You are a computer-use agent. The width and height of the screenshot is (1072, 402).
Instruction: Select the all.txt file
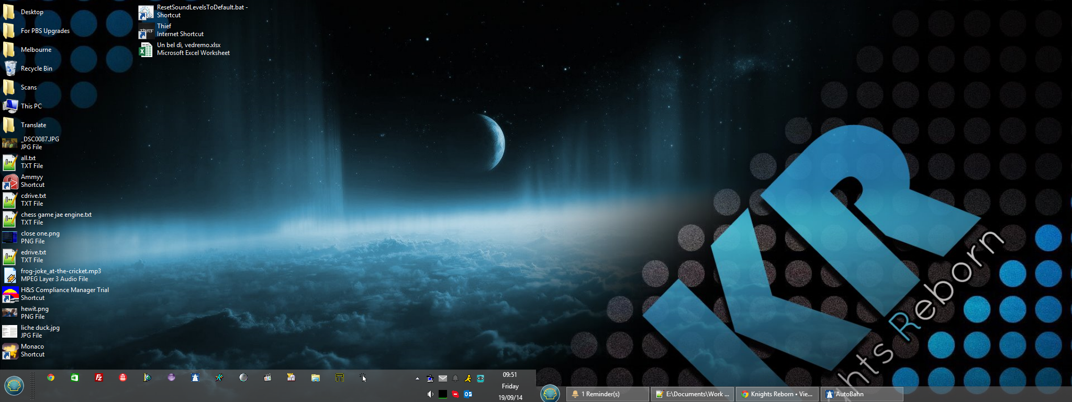(x=23, y=162)
